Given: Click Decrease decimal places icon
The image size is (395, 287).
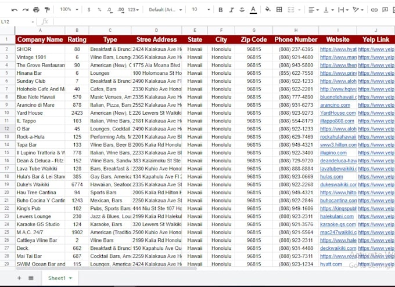Looking at the screenshot, I should 110,10.
